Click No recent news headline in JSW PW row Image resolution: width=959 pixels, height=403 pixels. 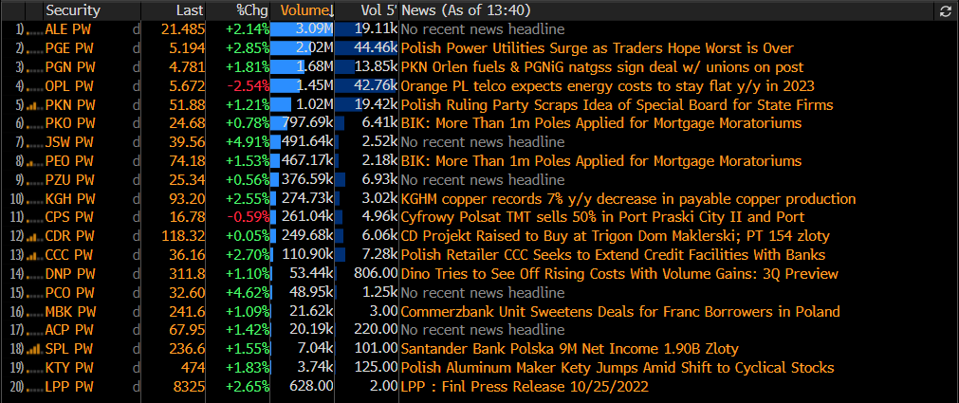tap(483, 142)
